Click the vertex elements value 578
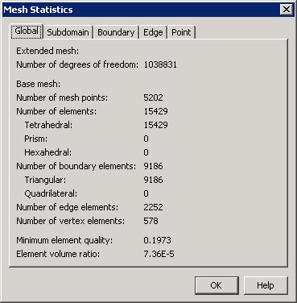 pyautogui.click(x=151, y=221)
